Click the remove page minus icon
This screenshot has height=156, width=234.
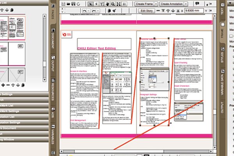8,85
